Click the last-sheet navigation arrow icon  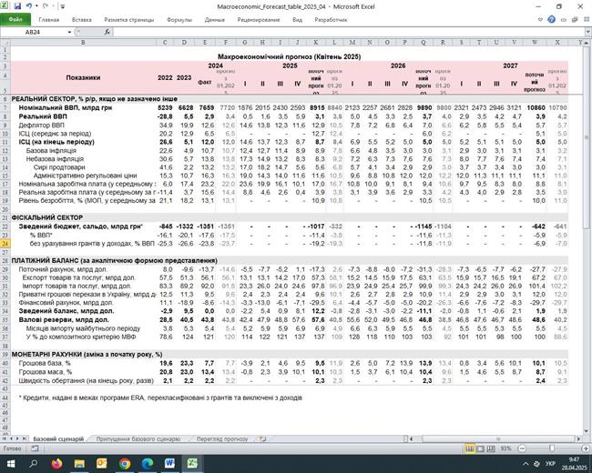(x=25, y=438)
